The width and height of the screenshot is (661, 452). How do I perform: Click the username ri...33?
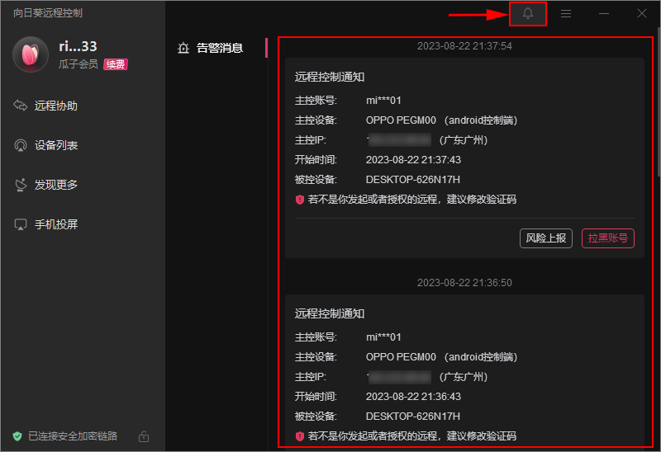pos(78,46)
